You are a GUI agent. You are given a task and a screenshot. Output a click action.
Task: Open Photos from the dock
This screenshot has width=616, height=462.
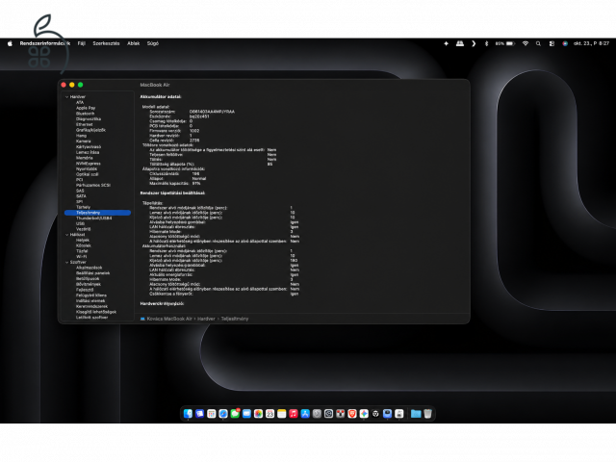(258, 413)
